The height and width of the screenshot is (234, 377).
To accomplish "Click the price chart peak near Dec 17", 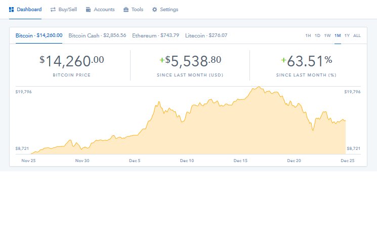I will click(259, 87).
